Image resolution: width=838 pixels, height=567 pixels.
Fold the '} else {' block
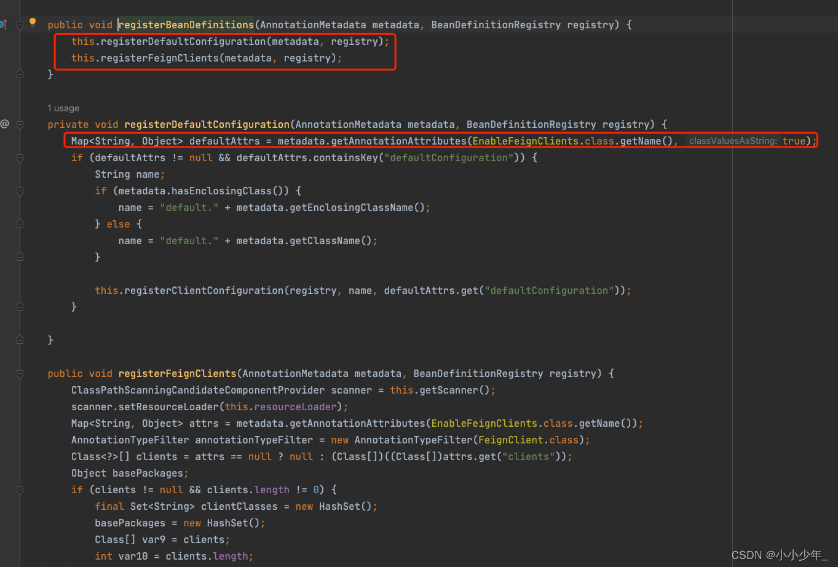pos(20,224)
